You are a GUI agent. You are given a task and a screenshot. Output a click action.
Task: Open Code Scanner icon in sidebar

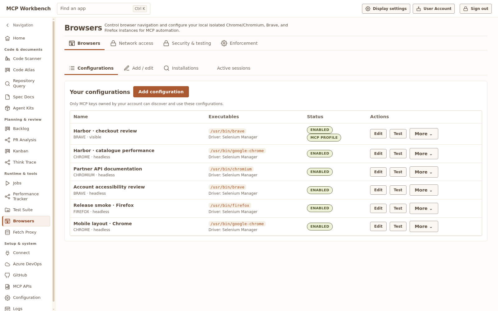[7, 59]
